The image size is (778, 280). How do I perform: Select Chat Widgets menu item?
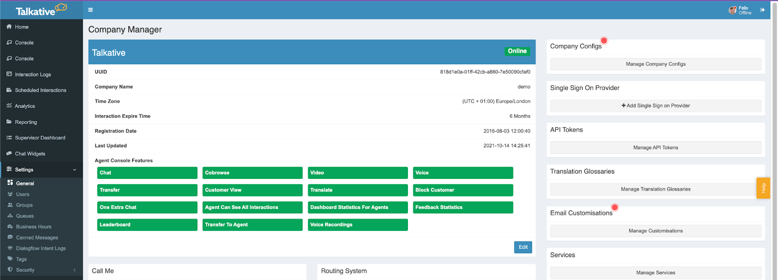41,154
